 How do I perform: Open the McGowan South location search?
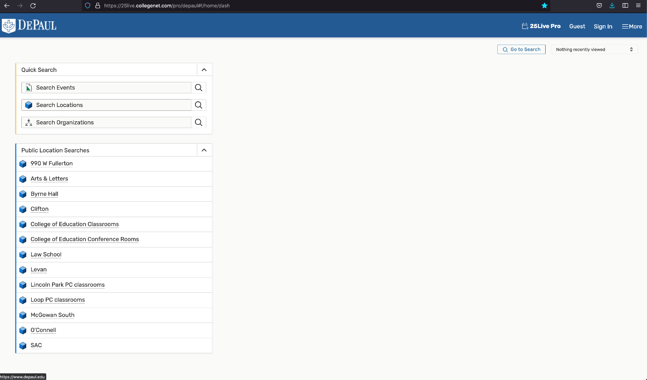[52, 315]
